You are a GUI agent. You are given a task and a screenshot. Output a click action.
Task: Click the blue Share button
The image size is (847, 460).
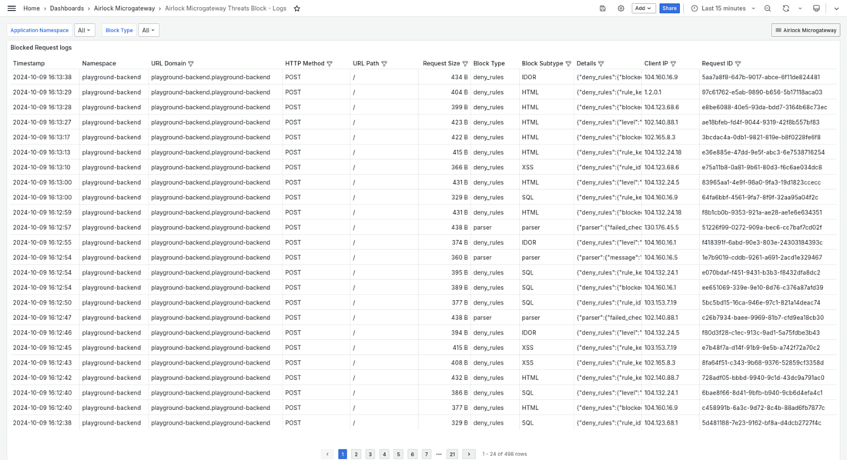point(669,8)
